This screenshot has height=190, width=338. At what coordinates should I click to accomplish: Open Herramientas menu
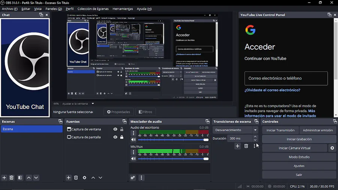tap(123, 9)
